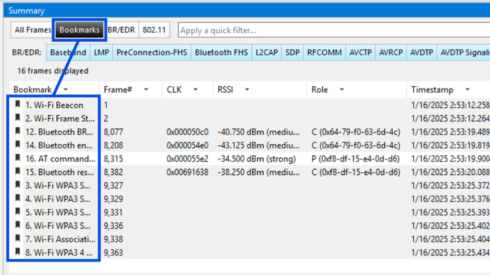Image resolution: width=490 pixels, height=275 pixels.
Task: Select the 2. Wi-Fi Frame St... bookmark
Action: [60, 118]
